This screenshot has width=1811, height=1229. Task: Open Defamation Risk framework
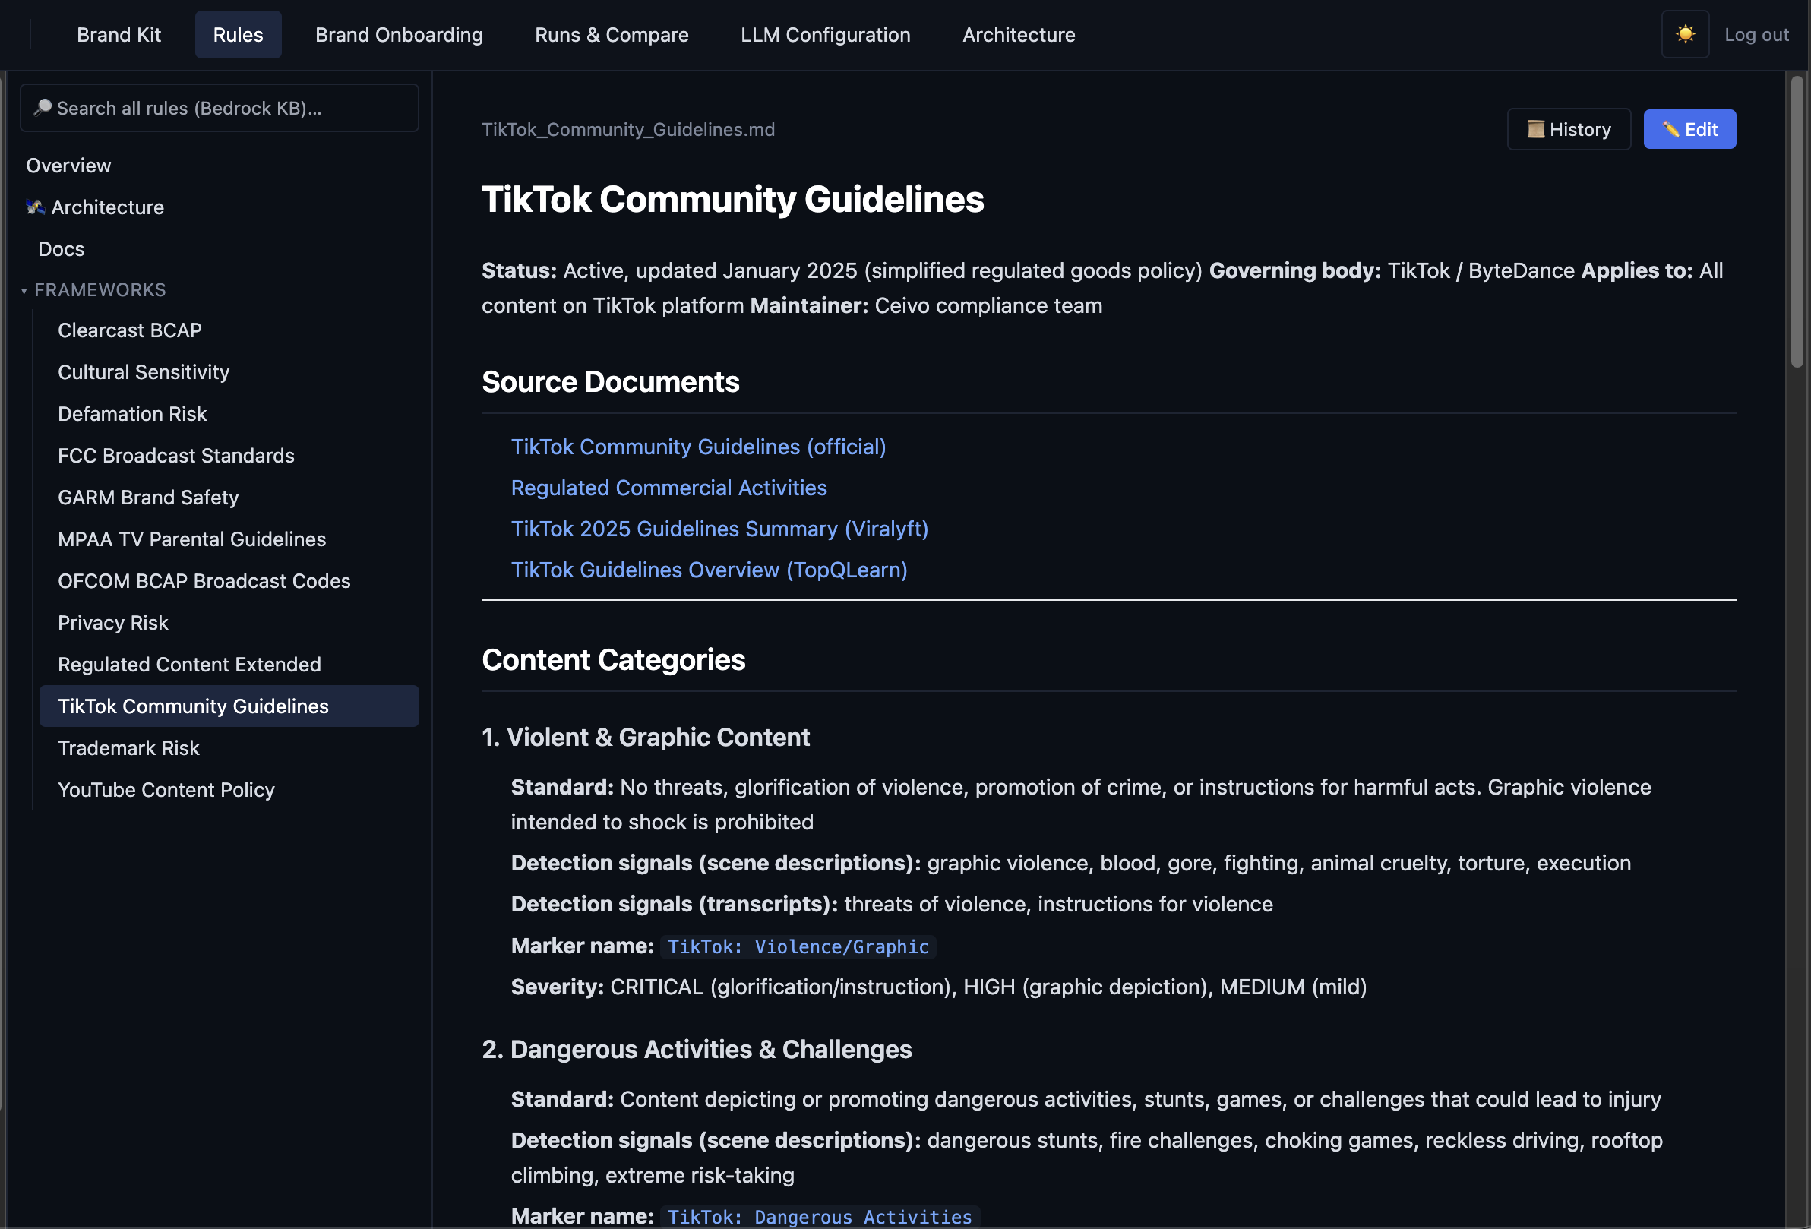[229, 414]
